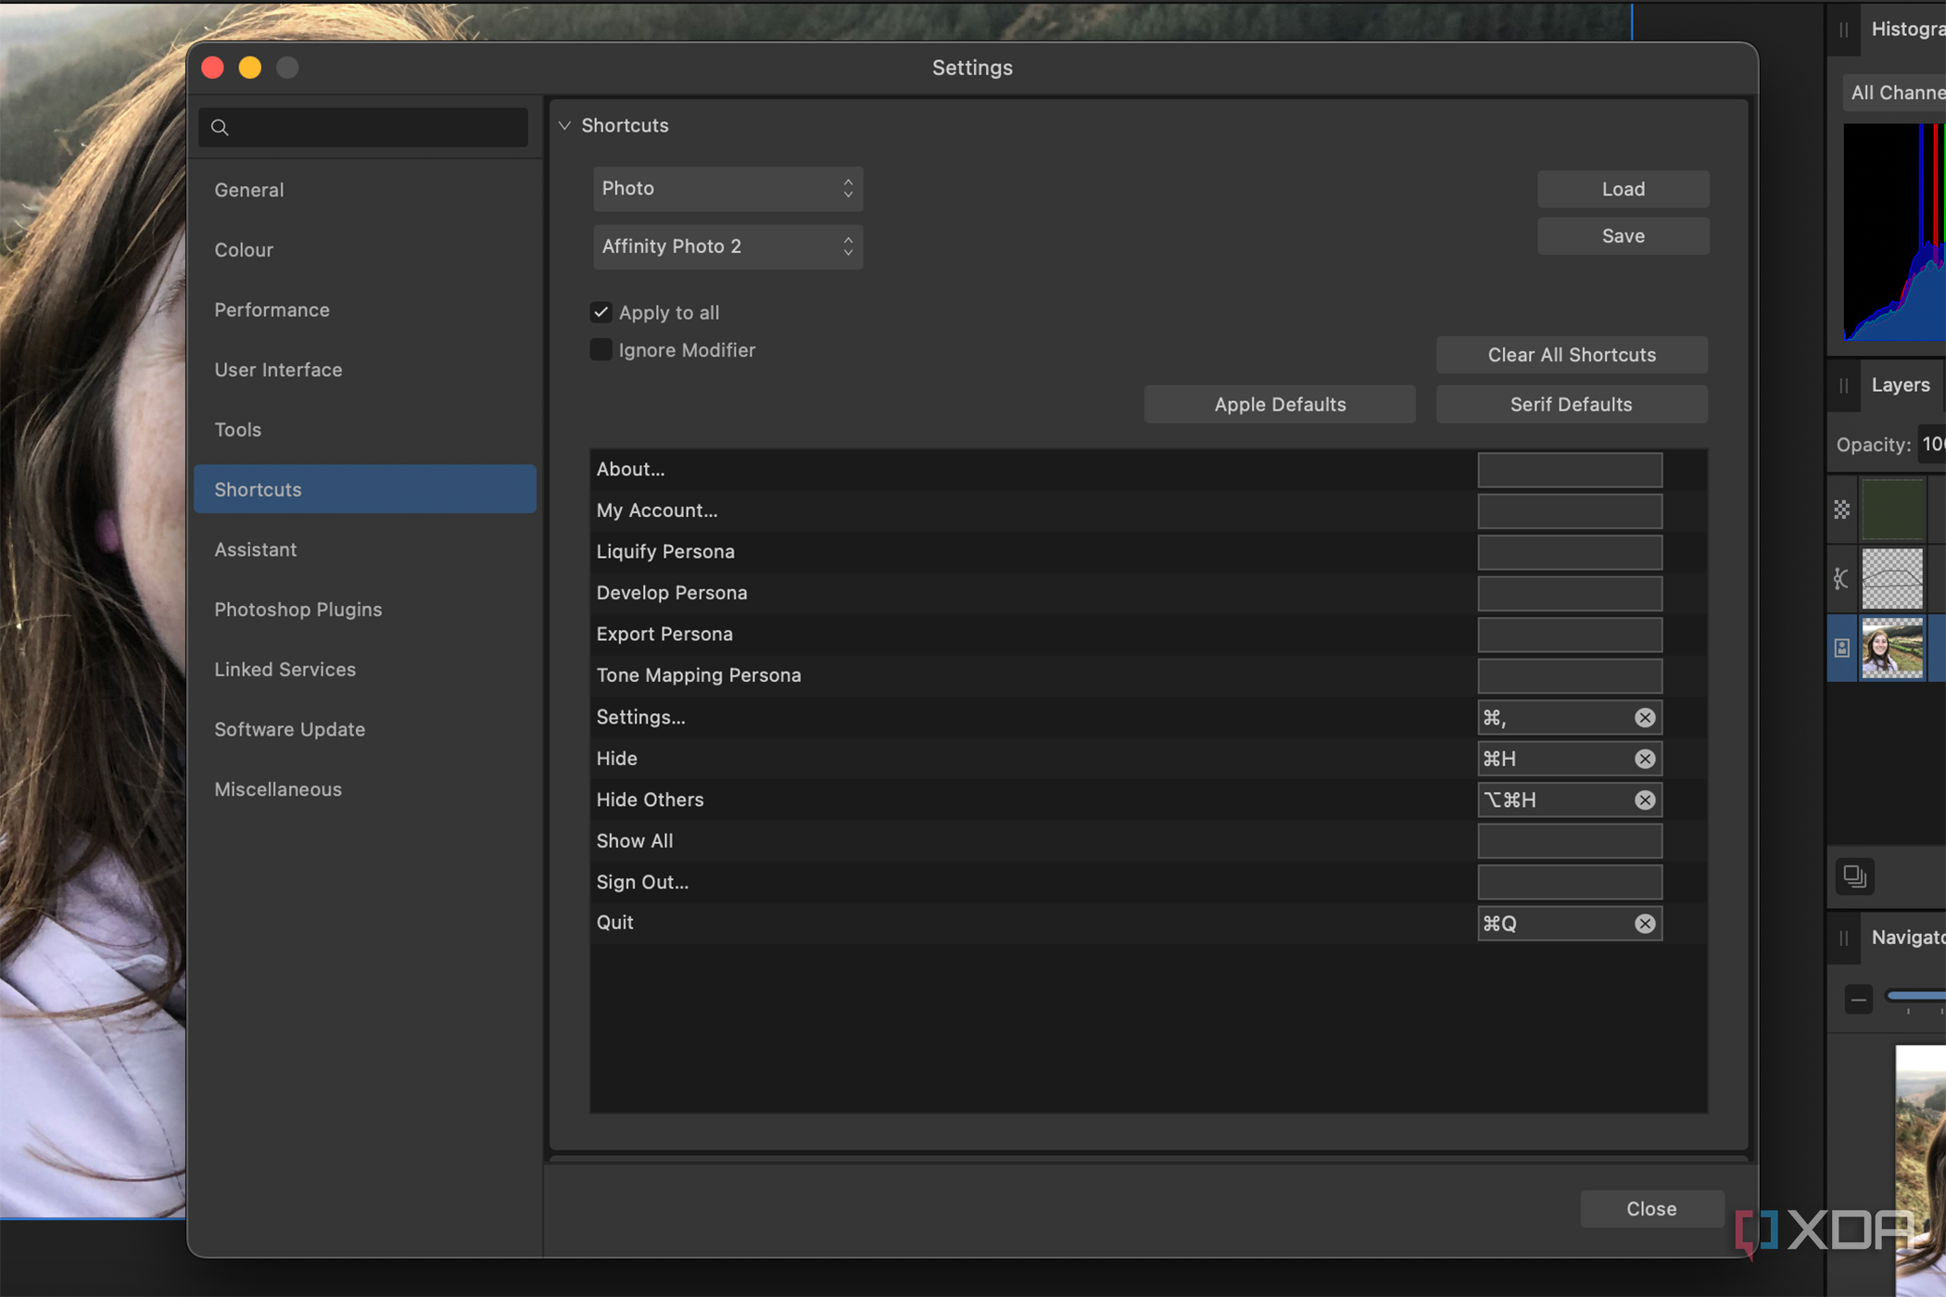The image size is (1946, 1297).
Task: Collapse the Shortcuts disclosure triangle
Action: point(565,125)
